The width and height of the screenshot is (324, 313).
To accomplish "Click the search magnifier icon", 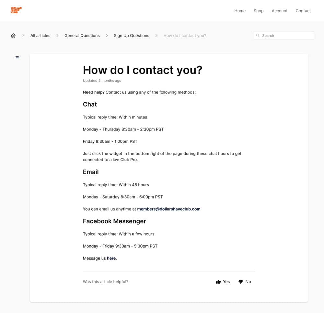I will (x=258, y=36).
